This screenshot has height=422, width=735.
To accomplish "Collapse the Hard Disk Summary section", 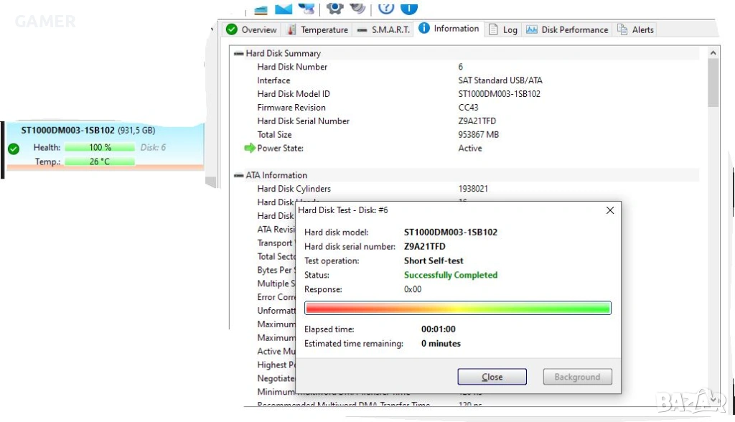I will coord(238,54).
